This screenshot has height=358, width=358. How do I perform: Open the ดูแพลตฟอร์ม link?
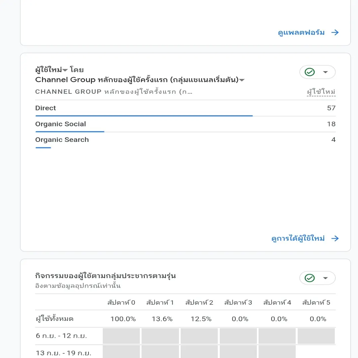(301, 32)
